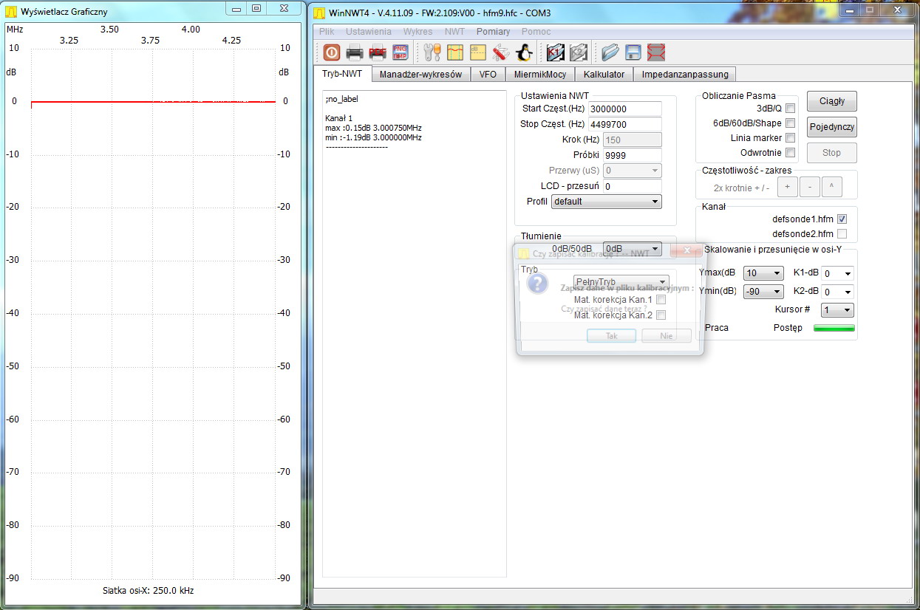Click the printer icon in toolbar
This screenshot has height=610, width=920.
click(x=355, y=52)
